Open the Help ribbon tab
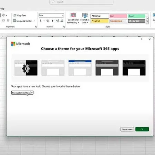Viewport: 155px width, 155px height. [2, 9]
